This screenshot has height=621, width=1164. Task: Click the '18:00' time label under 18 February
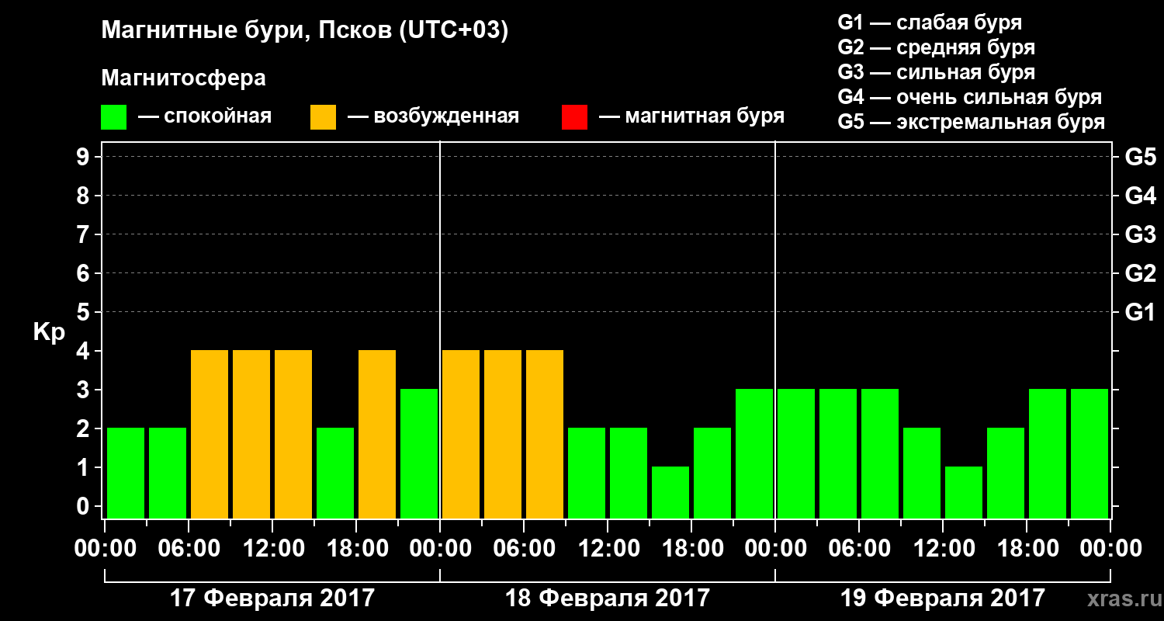pyautogui.click(x=691, y=549)
